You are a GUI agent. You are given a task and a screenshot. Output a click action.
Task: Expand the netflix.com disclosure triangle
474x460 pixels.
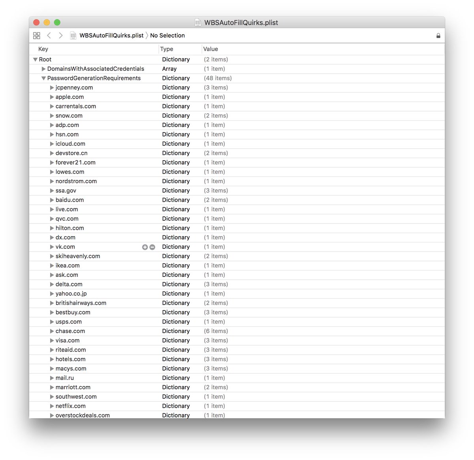52,406
